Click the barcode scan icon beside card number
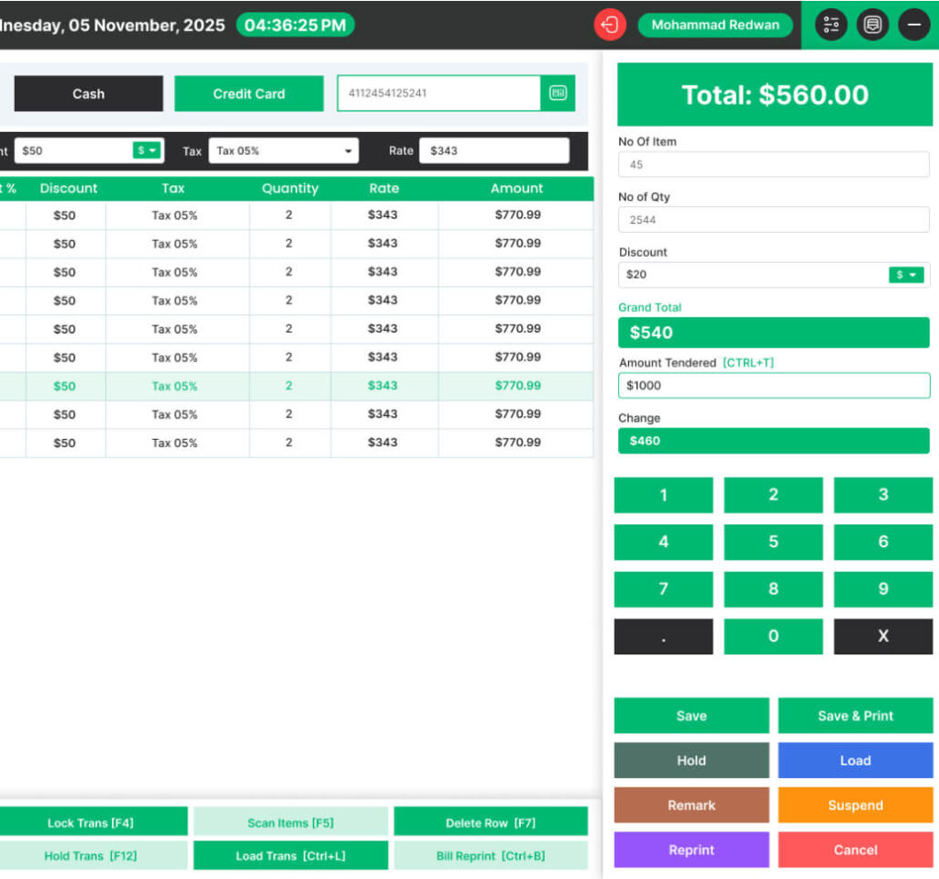 558,93
